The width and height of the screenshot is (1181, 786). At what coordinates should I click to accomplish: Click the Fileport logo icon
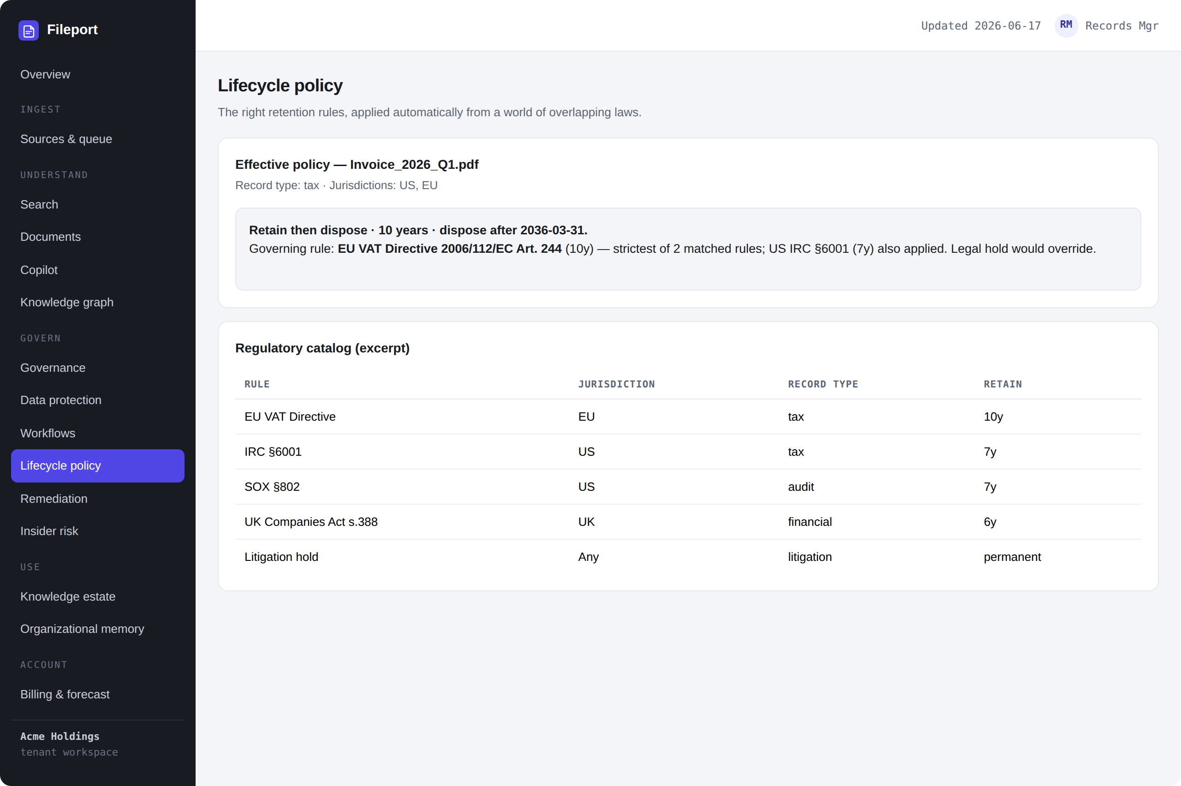(x=29, y=30)
